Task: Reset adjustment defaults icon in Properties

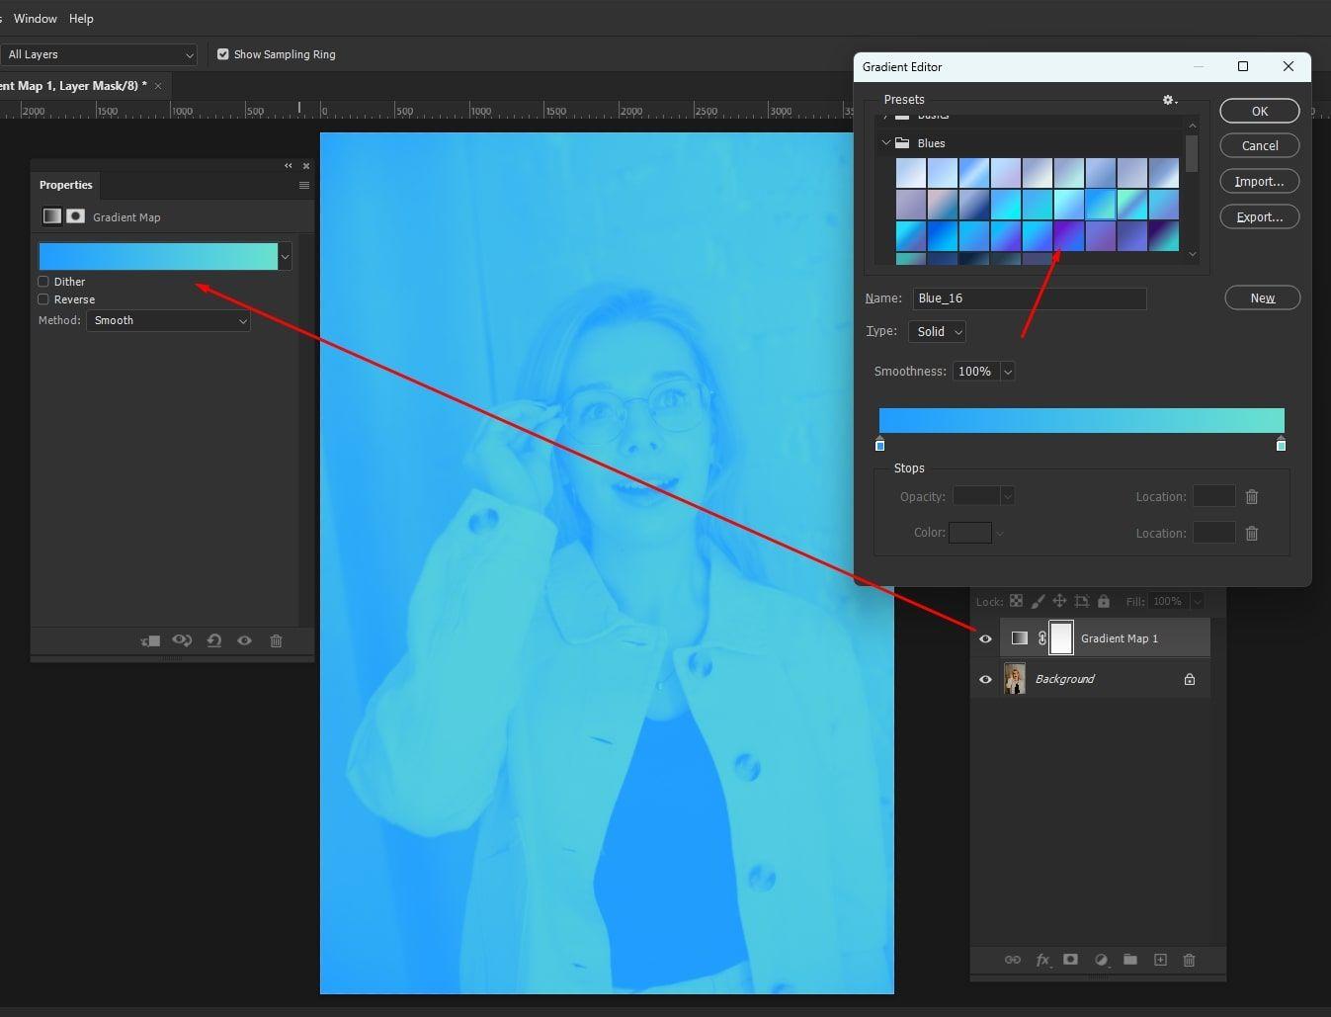Action: [213, 640]
